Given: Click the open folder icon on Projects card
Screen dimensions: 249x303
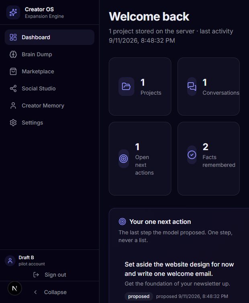Looking at the screenshot, I should [x=126, y=86].
